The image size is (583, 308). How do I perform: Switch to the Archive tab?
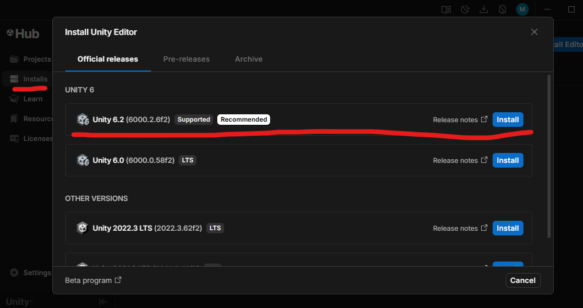249,59
